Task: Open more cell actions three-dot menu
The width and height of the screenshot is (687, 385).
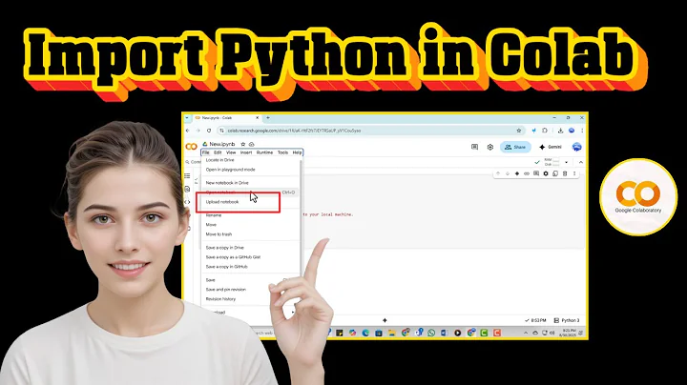Action: pyautogui.click(x=574, y=173)
